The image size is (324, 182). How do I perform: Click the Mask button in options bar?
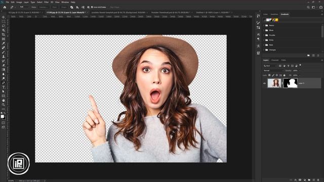tap(55, 7)
